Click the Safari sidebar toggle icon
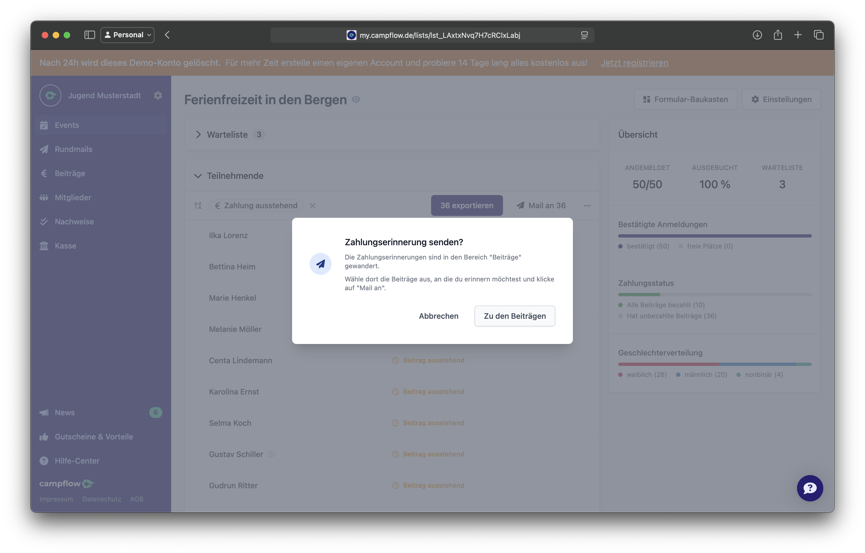865x553 pixels. [89, 35]
